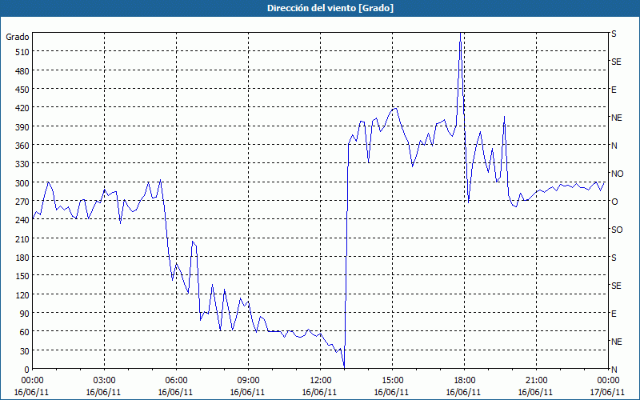Click the 00:00 label above 17/06/11

click(x=609, y=381)
